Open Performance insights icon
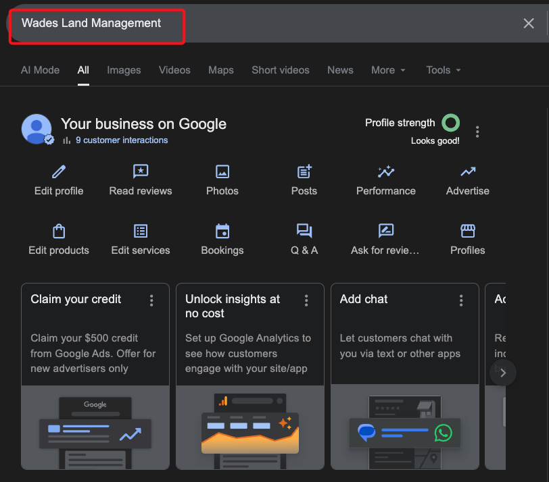Image resolution: width=549 pixels, height=482 pixels. coord(386,172)
